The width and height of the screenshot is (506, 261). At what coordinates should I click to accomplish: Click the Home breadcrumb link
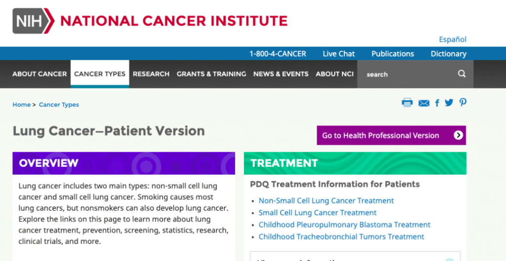pyautogui.click(x=22, y=104)
